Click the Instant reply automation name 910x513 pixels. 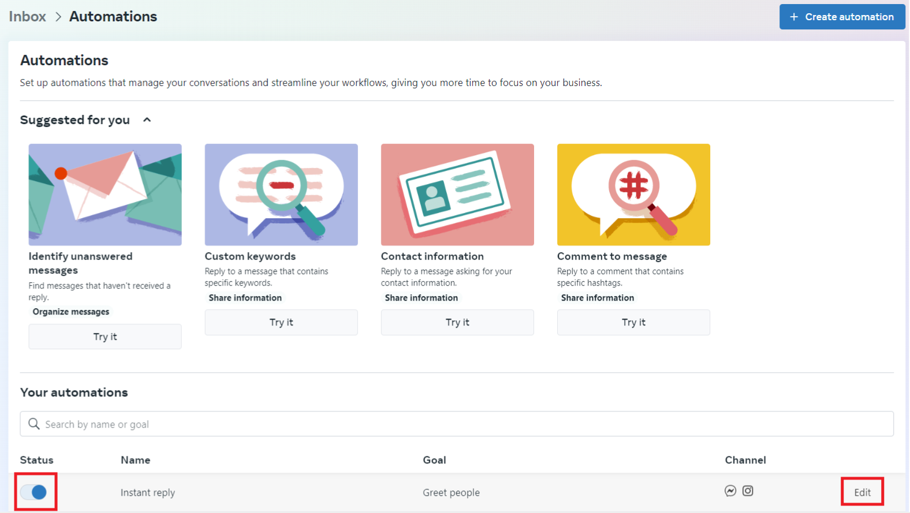[x=148, y=493]
